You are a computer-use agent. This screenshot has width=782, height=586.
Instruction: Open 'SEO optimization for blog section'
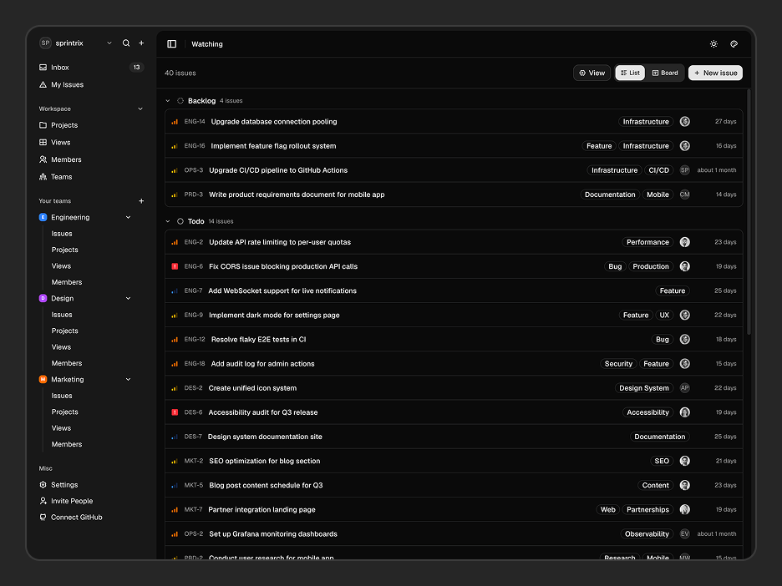tap(264, 461)
